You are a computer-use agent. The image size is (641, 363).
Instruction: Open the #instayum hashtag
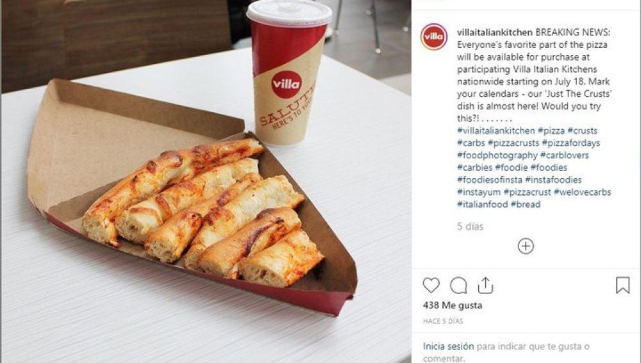(479, 192)
